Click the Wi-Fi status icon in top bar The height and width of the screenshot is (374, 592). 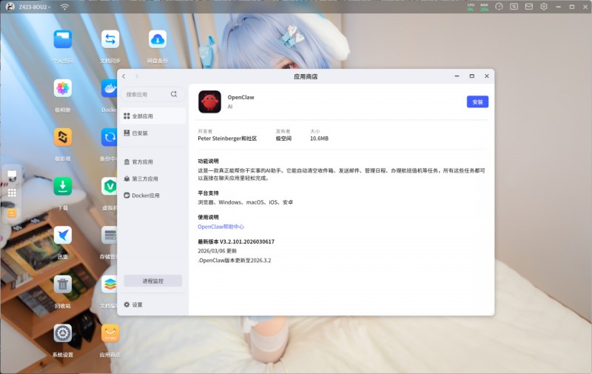click(x=65, y=7)
